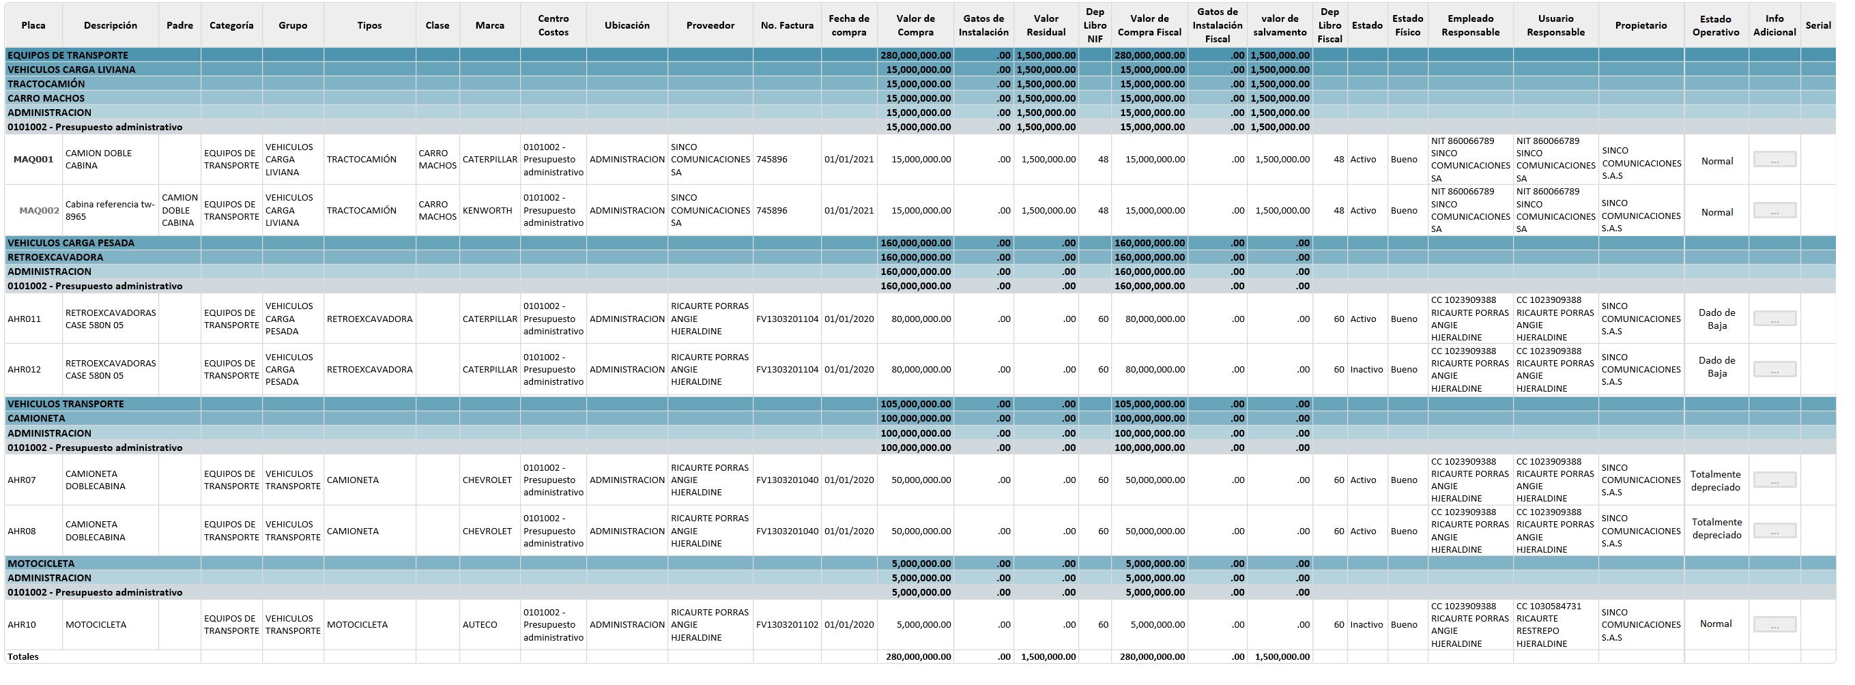Open Info Adicional button for AHR012 row

click(1774, 370)
